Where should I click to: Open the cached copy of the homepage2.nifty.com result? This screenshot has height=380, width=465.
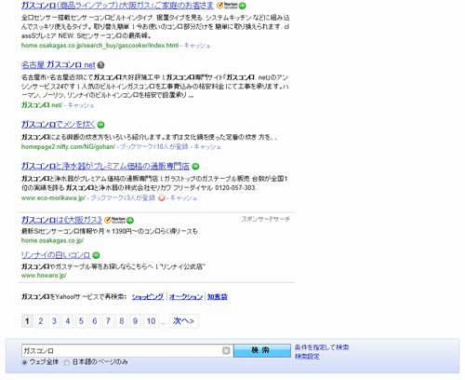tap(207, 146)
